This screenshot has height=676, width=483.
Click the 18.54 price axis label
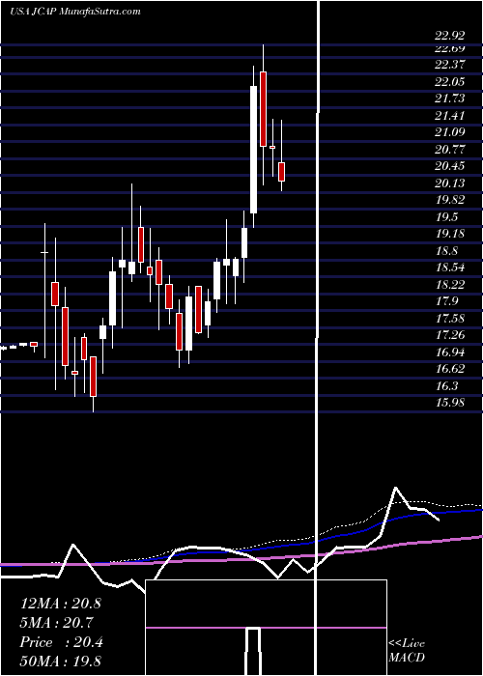pyautogui.click(x=450, y=268)
